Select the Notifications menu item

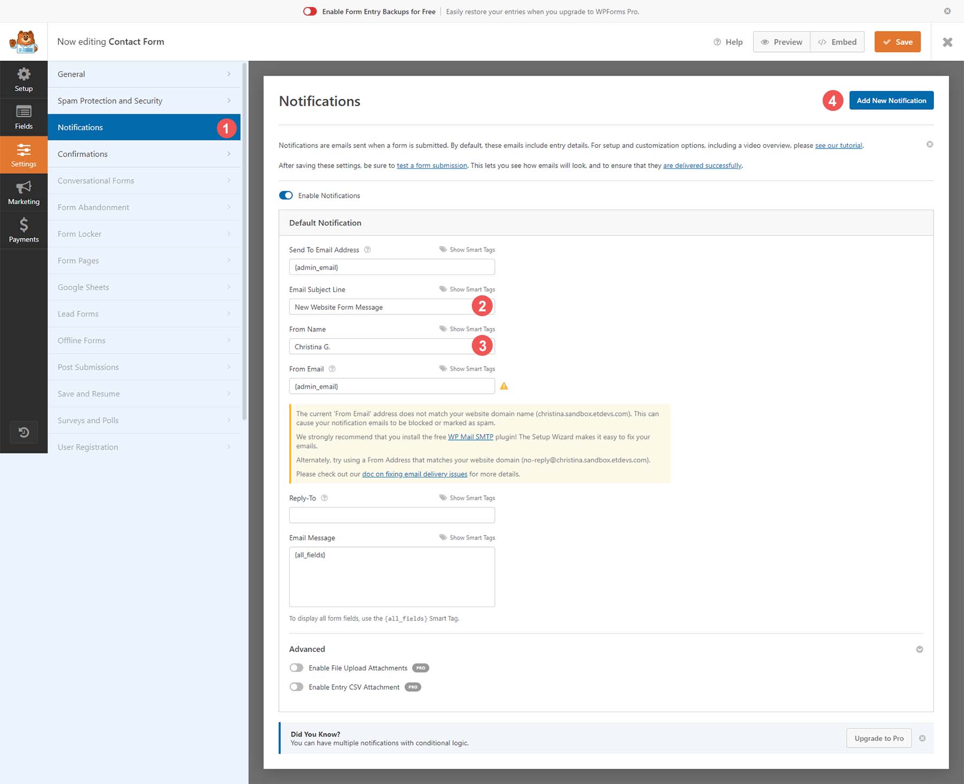pyautogui.click(x=144, y=127)
